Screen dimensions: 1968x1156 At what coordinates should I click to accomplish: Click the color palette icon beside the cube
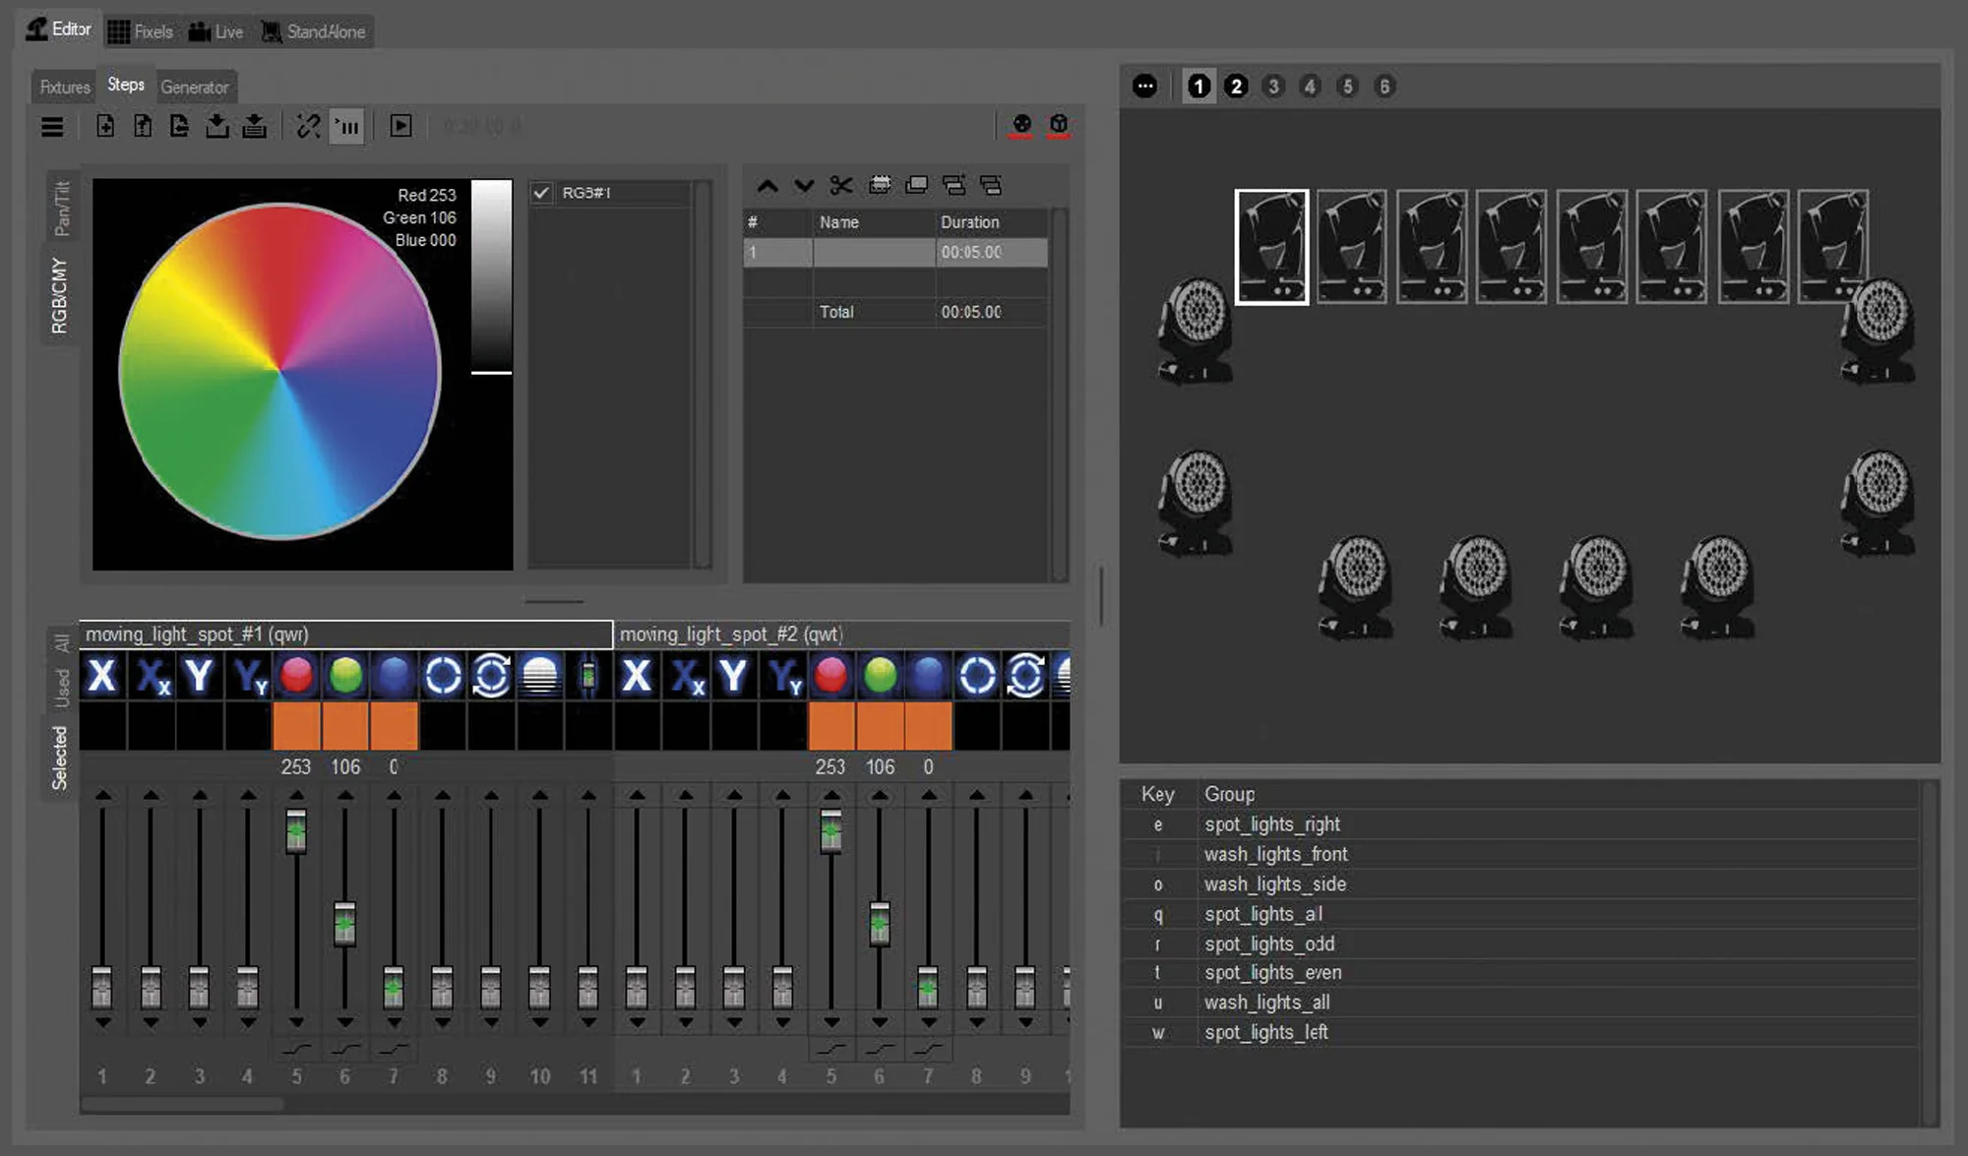point(1022,124)
